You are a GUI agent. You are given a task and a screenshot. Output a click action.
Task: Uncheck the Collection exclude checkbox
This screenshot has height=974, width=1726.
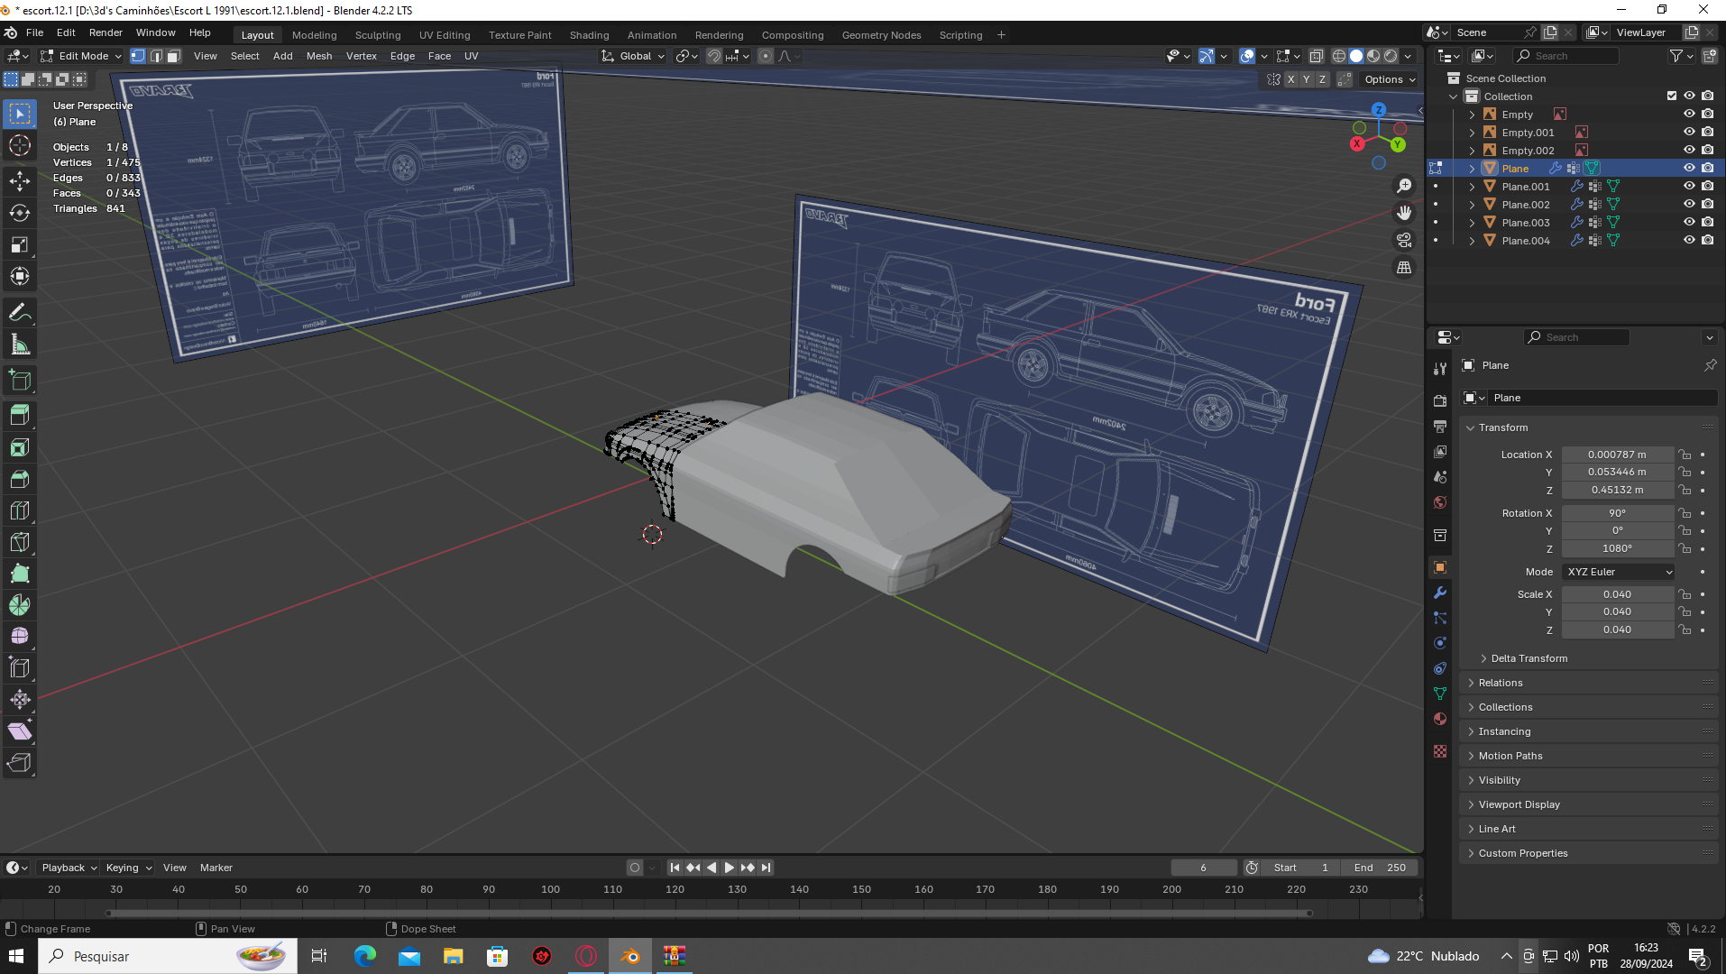pyautogui.click(x=1672, y=96)
